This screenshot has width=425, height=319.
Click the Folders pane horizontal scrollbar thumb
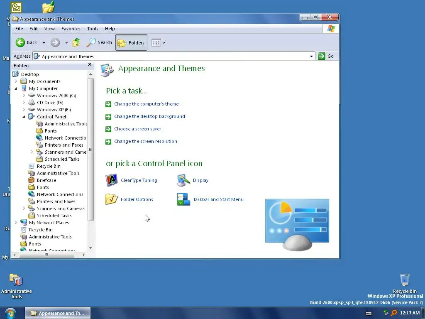[46, 255]
